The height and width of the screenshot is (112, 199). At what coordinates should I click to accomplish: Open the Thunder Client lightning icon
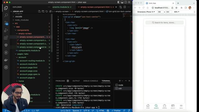6,53
